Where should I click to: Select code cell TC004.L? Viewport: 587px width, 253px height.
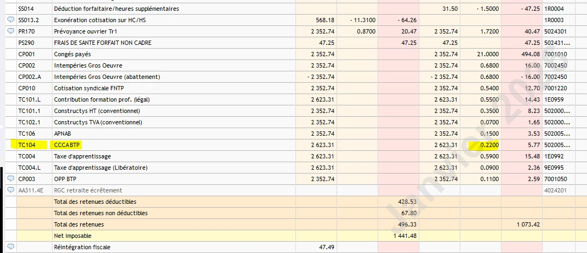pyautogui.click(x=34, y=168)
